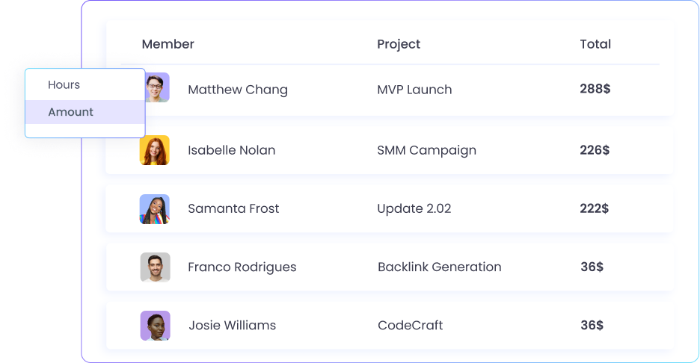The width and height of the screenshot is (700, 363).
Task: Open the CodeCraft project
Action: click(410, 325)
